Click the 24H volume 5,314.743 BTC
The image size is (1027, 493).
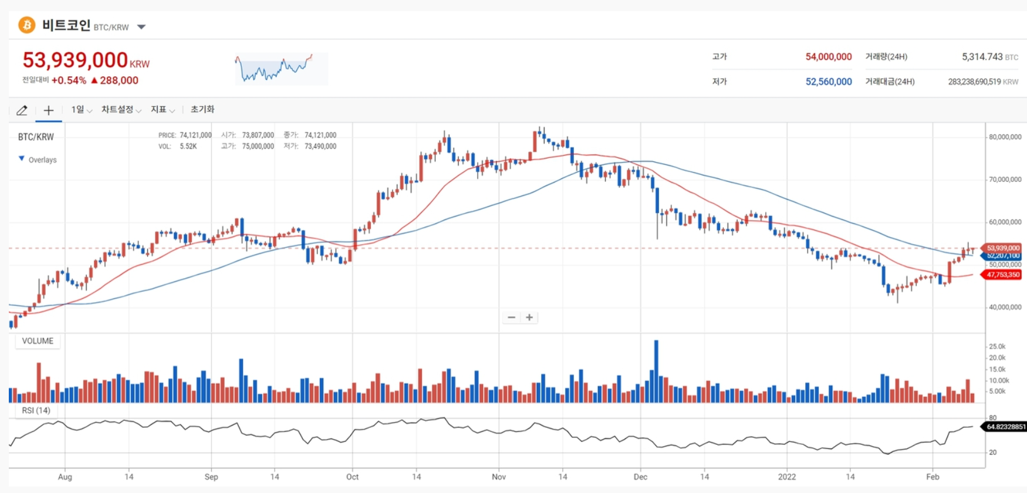pyautogui.click(x=989, y=57)
